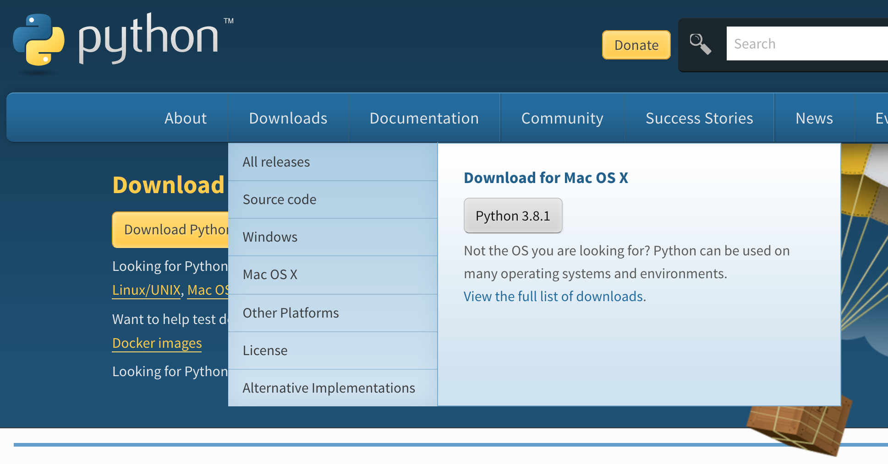Image resolution: width=888 pixels, height=464 pixels.
Task: Click the Donate button
Action: (x=636, y=45)
